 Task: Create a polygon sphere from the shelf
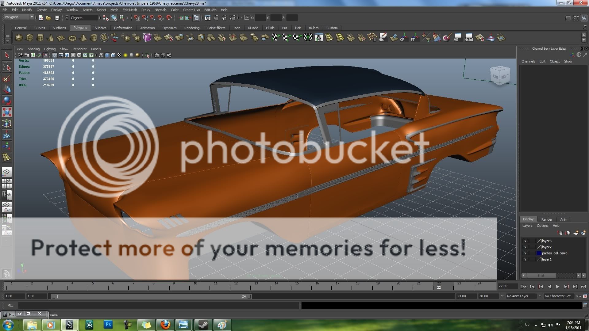19,38
